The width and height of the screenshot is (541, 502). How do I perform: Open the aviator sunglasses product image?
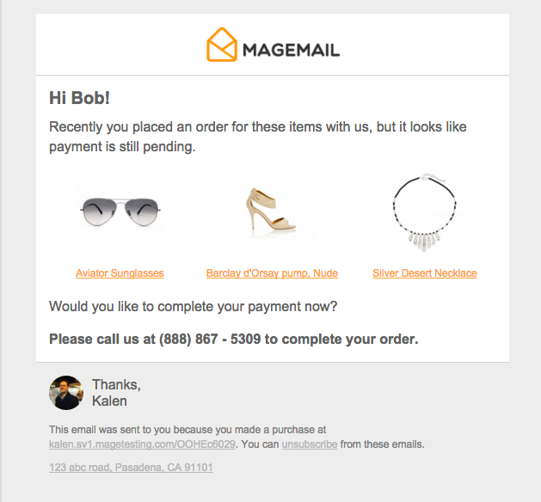tap(120, 209)
